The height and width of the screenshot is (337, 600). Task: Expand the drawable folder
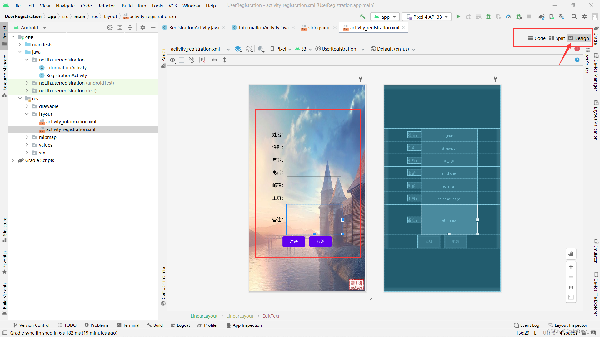(27, 106)
